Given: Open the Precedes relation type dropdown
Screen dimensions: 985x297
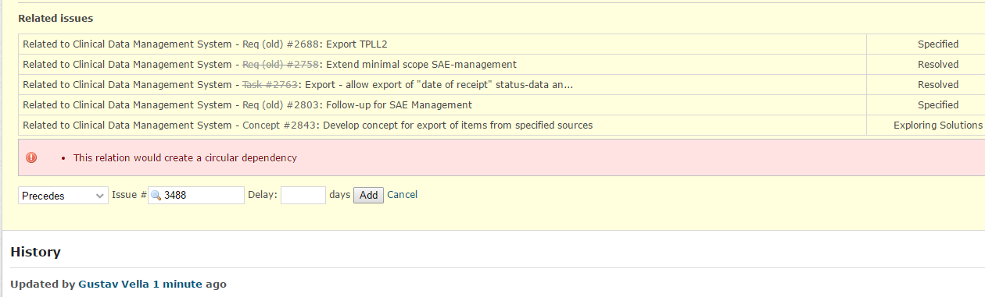Looking at the screenshot, I should coord(63,195).
